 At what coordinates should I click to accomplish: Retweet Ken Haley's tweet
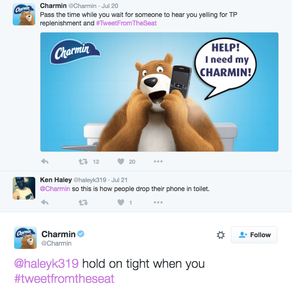tap(83, 202)
